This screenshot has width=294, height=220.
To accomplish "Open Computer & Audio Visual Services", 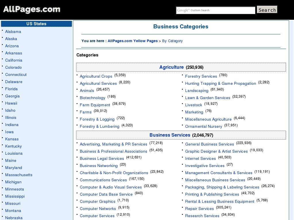I will pyautogui.click(x=111, y=187).
